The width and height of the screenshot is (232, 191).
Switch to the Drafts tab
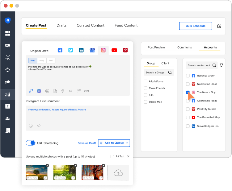pos(61,25)
